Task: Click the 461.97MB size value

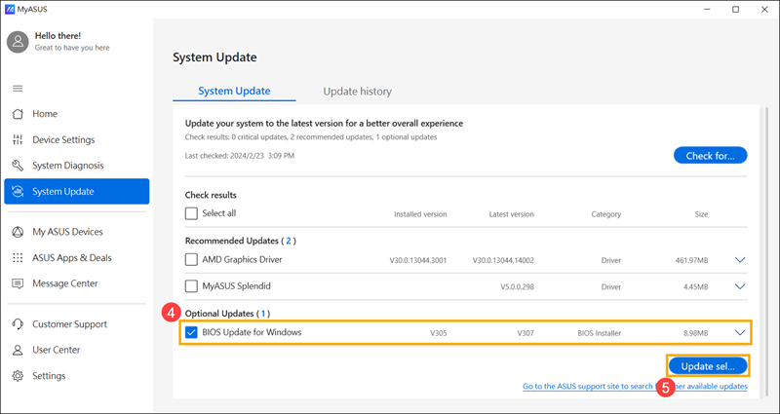Action: (x=690, y=260)
